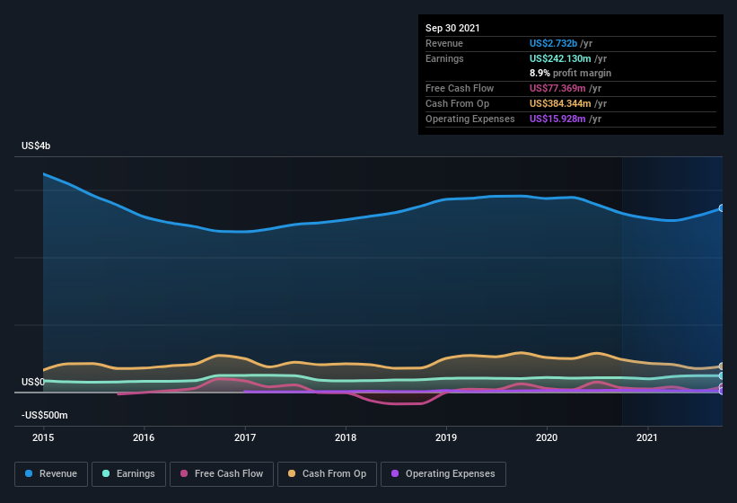
Task: Click the Sep 30 2021 tooltip date
Action: [452, 28]
